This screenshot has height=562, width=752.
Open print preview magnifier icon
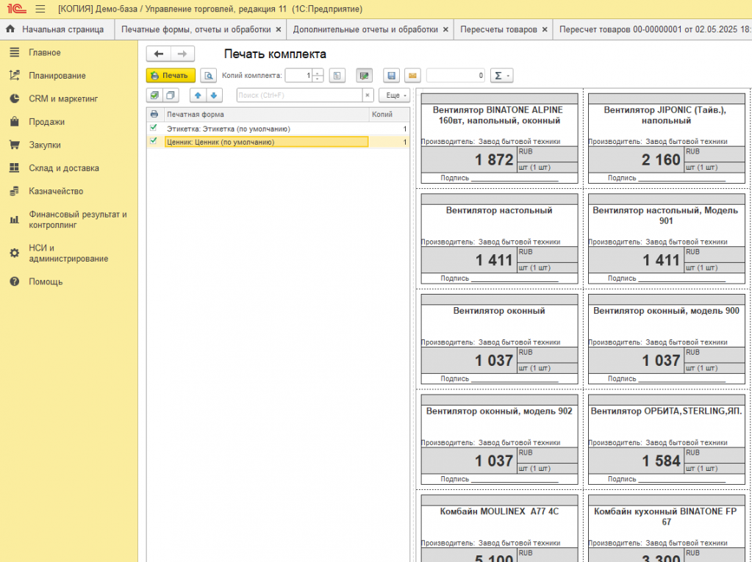pos(208,75)
